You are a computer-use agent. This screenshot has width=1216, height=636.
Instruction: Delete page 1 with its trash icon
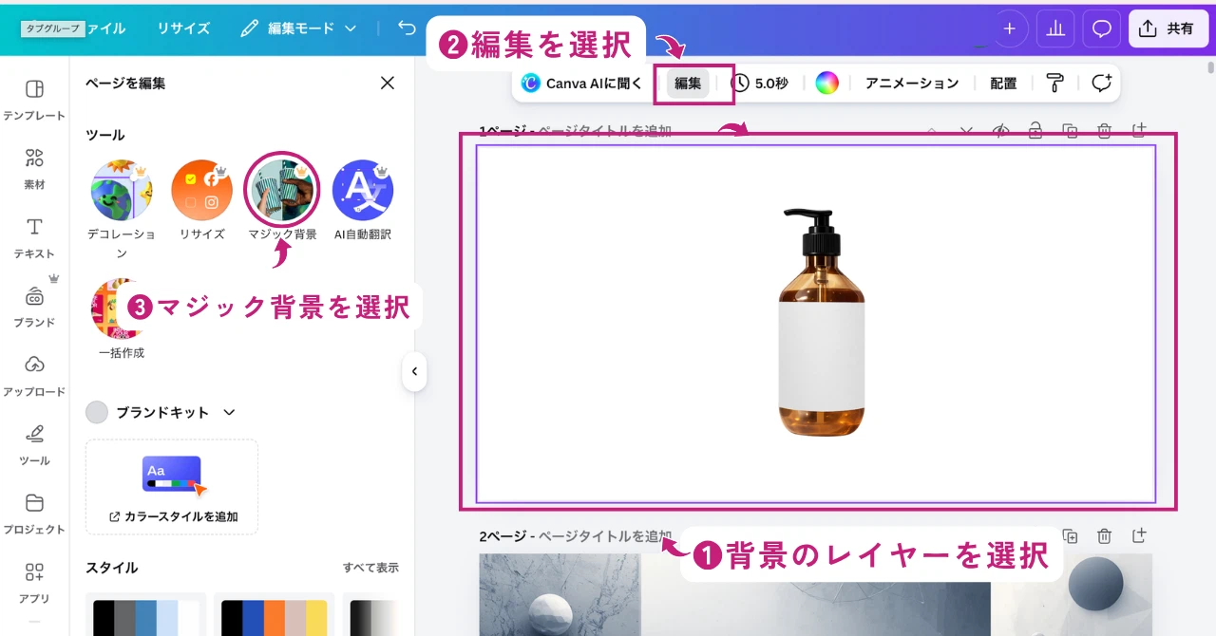coord(1104,131)
